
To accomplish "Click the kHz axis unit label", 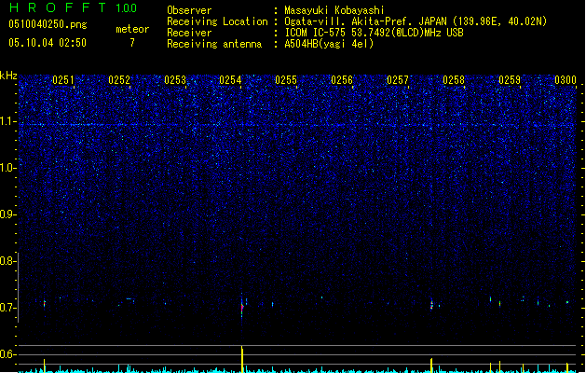I will (8, 76).
